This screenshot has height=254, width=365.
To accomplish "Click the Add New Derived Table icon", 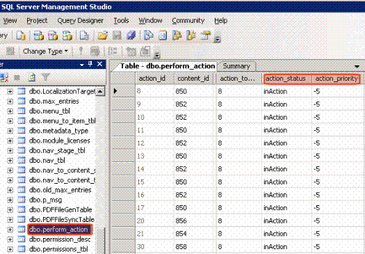I will pos(145,51).
